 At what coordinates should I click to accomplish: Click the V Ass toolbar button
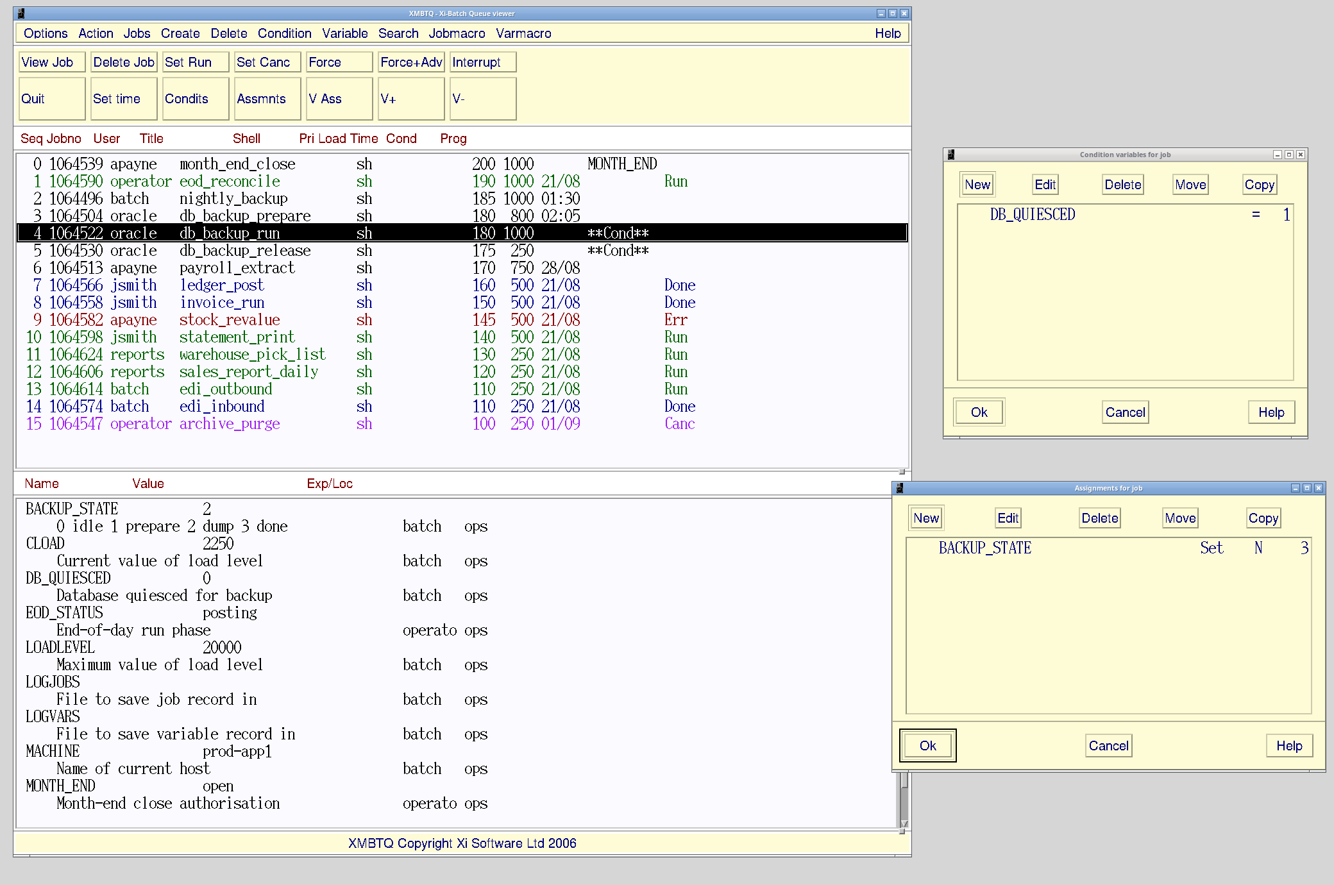point(339,99)
